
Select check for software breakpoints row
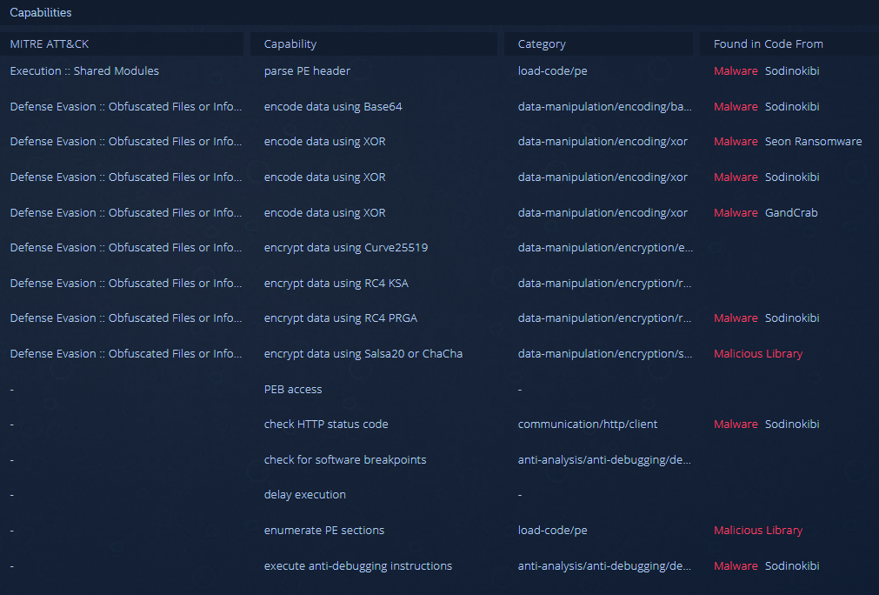345,459
